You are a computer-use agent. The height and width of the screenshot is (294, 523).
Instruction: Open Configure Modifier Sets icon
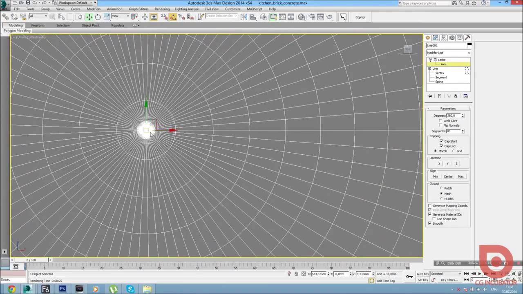pos(465,96)
